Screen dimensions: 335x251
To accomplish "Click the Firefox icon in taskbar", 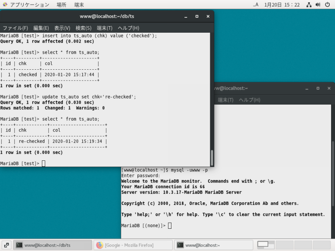I will (x=99, y=245).
